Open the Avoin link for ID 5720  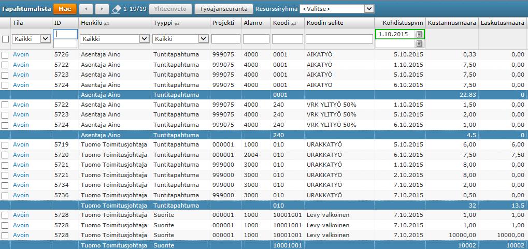(21, 155)
